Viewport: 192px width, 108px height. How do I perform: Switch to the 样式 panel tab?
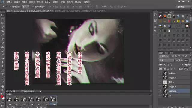pos(171,13)
